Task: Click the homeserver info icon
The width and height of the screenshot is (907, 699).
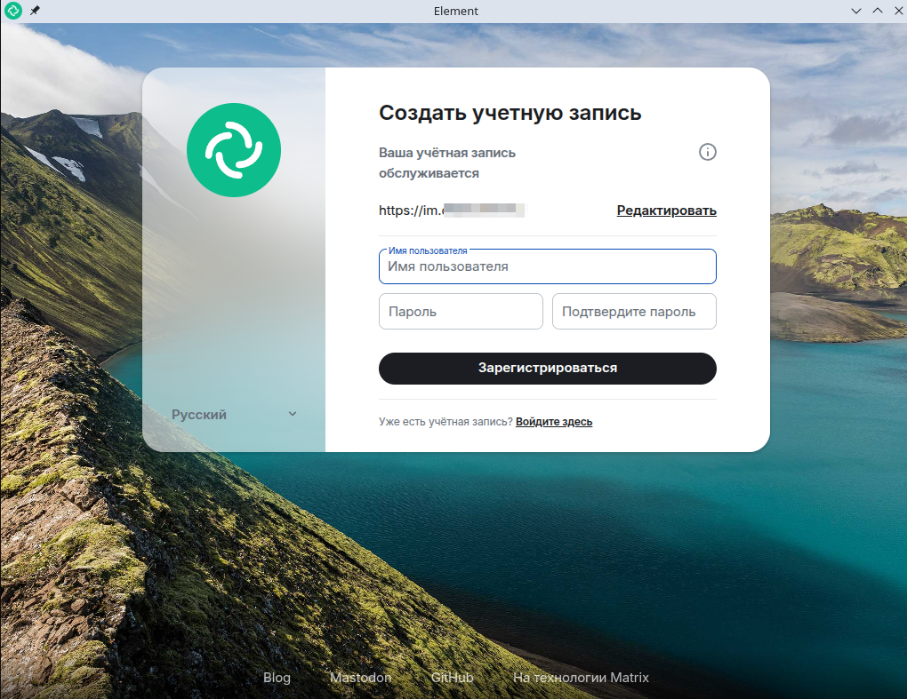Action: [707, 152]
